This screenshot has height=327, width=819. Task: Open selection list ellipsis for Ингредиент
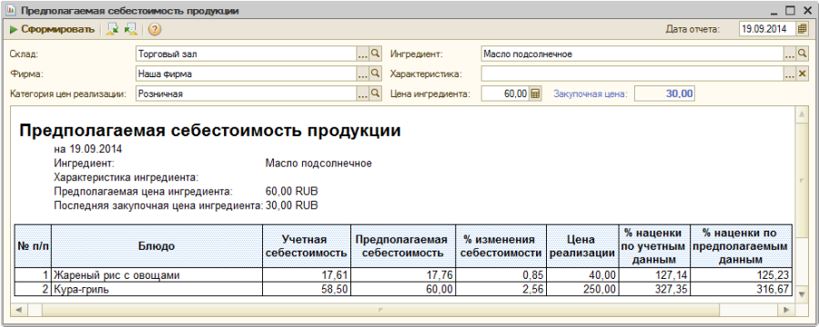pyautogui.click(x=790, y=54)
